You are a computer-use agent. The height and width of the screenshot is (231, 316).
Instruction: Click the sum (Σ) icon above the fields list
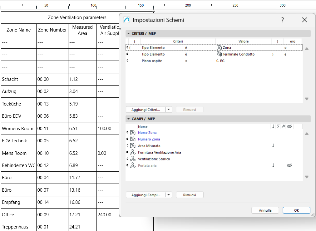(279, 126)
